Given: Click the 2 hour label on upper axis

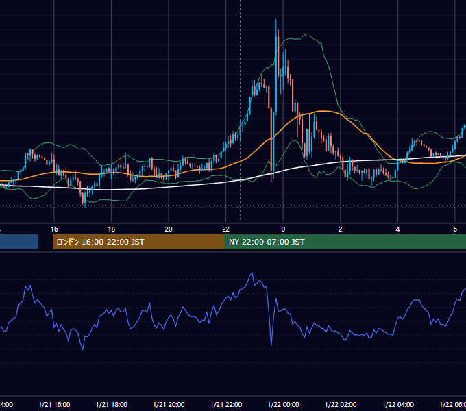Looking at the screenshot, I should (x=341, y=229).
